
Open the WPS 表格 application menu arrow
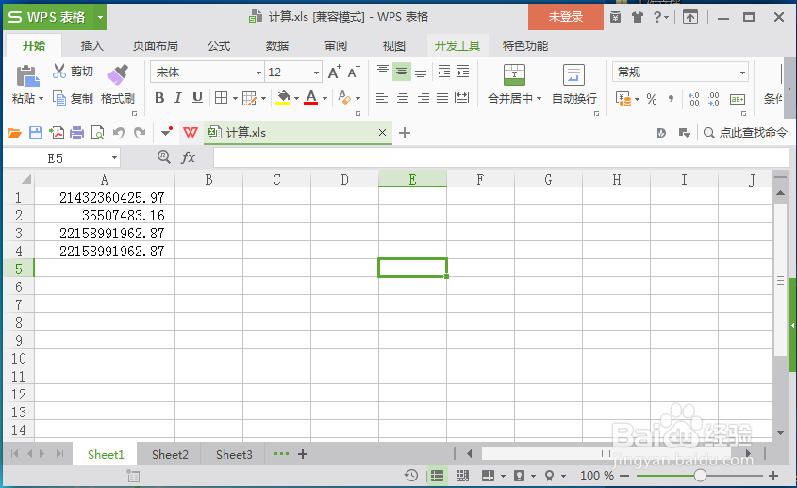tap(100, 17)
